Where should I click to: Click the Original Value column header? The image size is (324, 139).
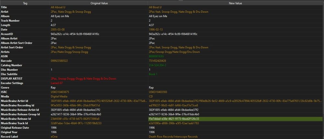point(99,3)
